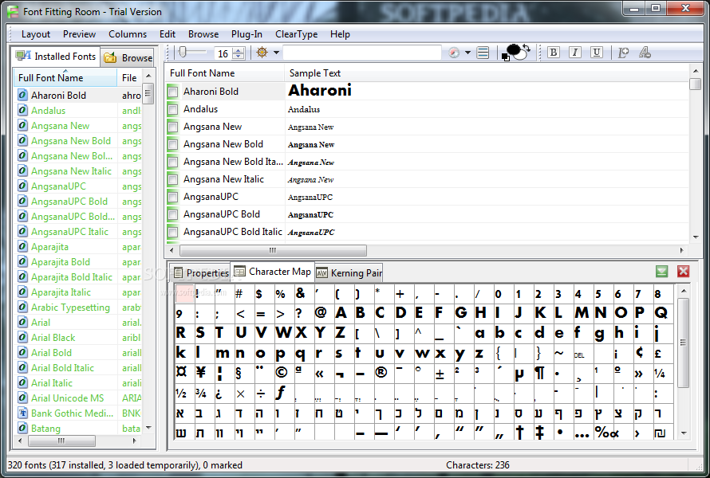Check the Angsana New checkbox
Screen dimensions: 710x478
pos(172,127)
